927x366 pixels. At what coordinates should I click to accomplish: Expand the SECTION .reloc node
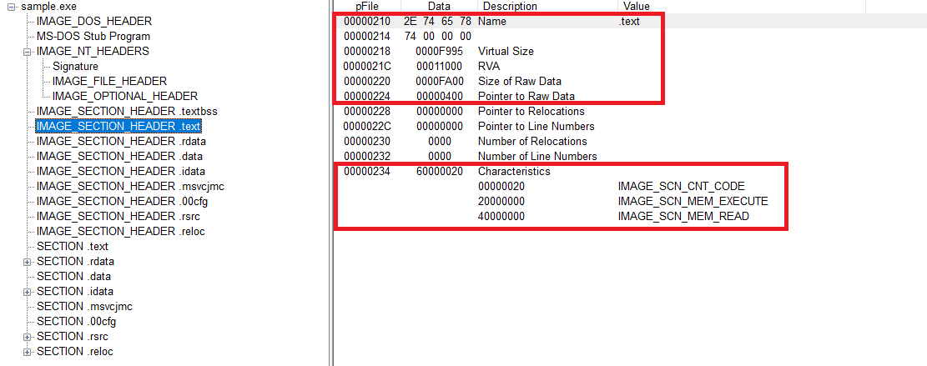point(28,352)
